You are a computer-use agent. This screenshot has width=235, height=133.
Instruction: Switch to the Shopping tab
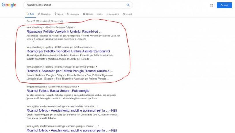coord(44,14)
